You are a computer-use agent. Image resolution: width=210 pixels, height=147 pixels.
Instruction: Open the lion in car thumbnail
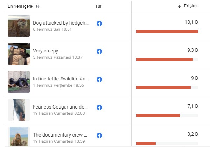pos(19,54)
